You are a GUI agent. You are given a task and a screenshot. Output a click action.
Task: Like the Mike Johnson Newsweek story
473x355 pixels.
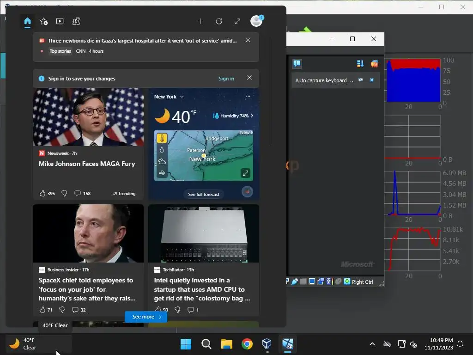[42, 193]
